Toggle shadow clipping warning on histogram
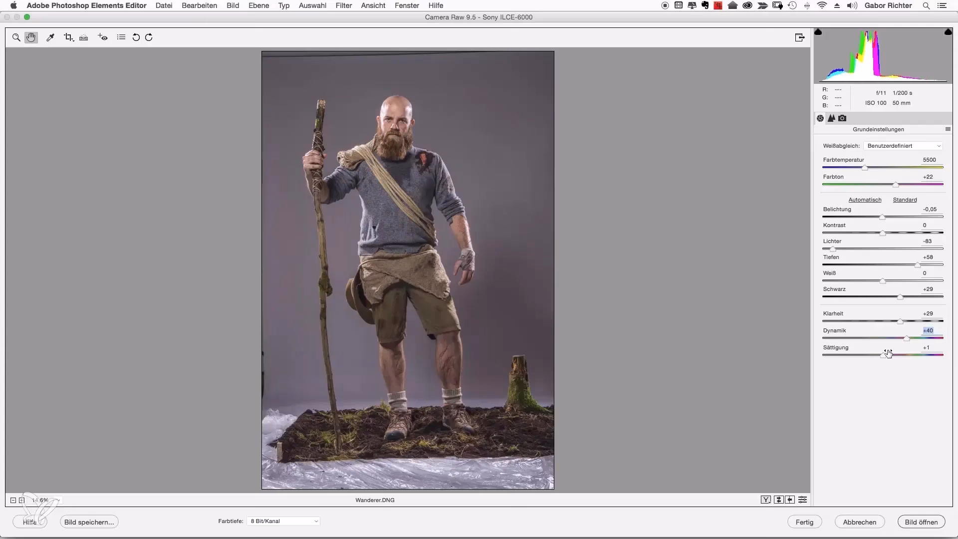The width and height of the screenshot is (958, 539). pos(819,31)
